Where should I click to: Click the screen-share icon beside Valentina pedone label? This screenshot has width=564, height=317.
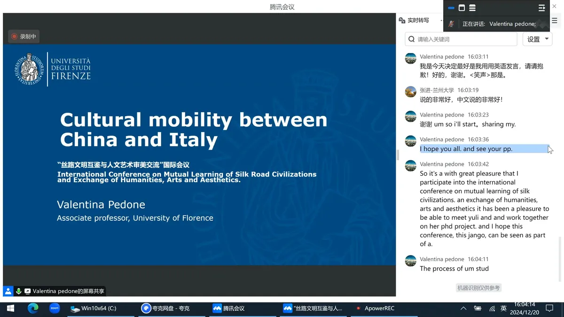[28, 291]
